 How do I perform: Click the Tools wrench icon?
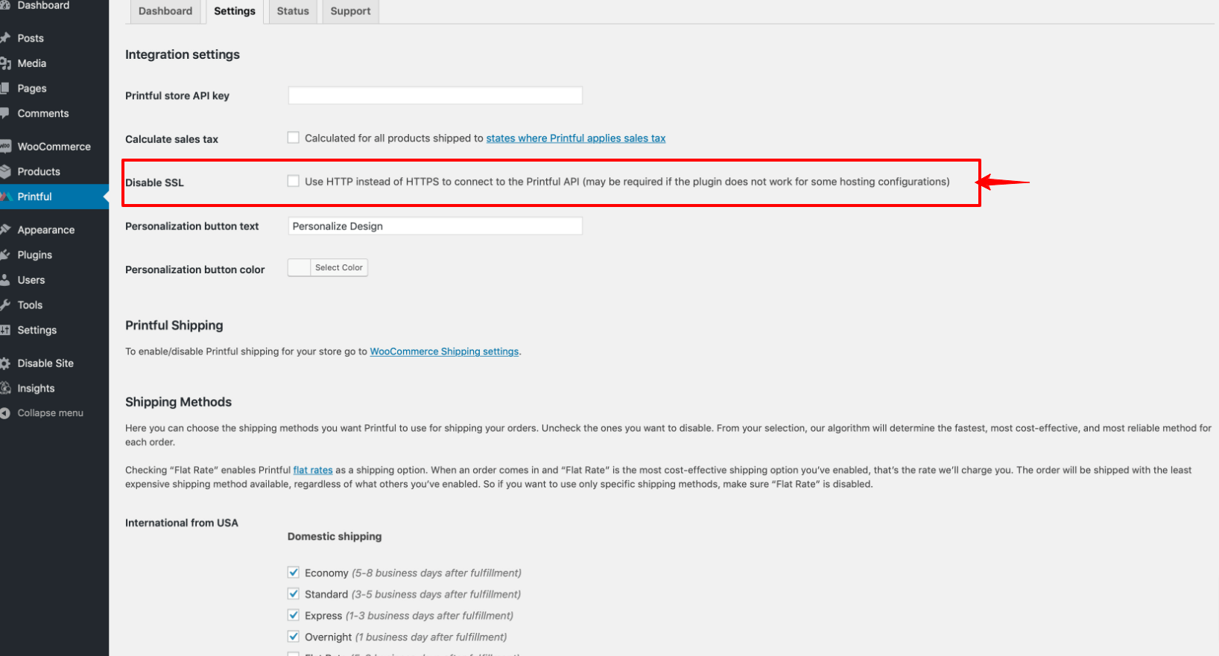pos(4,305)
